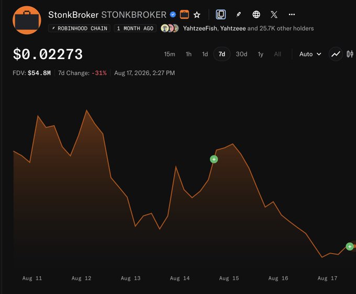This screenshot has width=356, height=294.
Task: Select the 1h time range
Action: [x=188, y=54]
